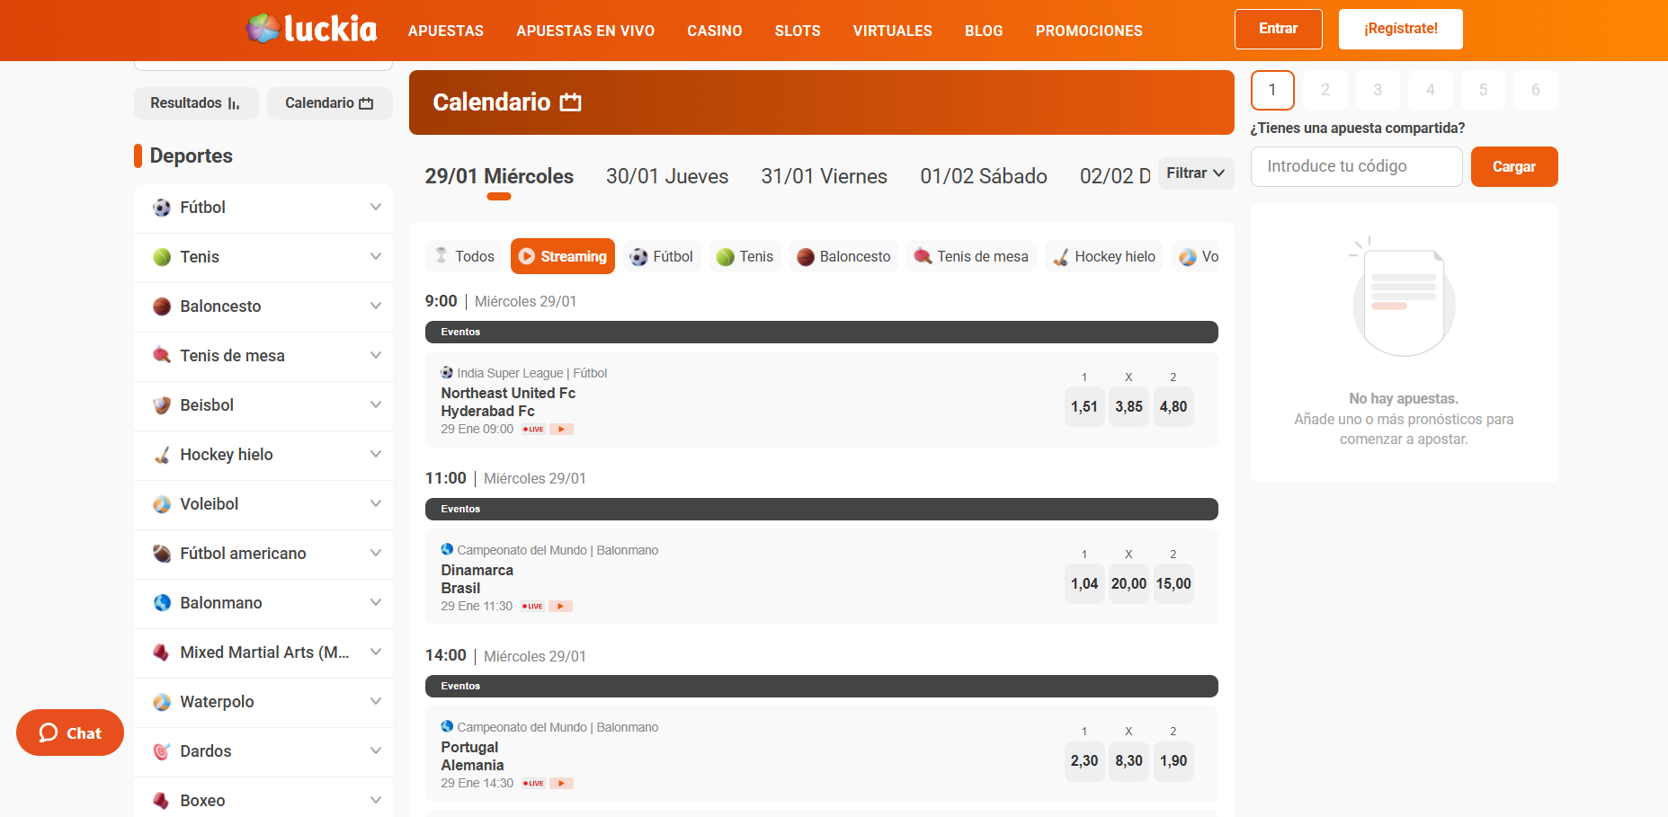The height and width of the screenshot is (817, 1668).
Task: Open the Chat support button
Action: (70, 733)
